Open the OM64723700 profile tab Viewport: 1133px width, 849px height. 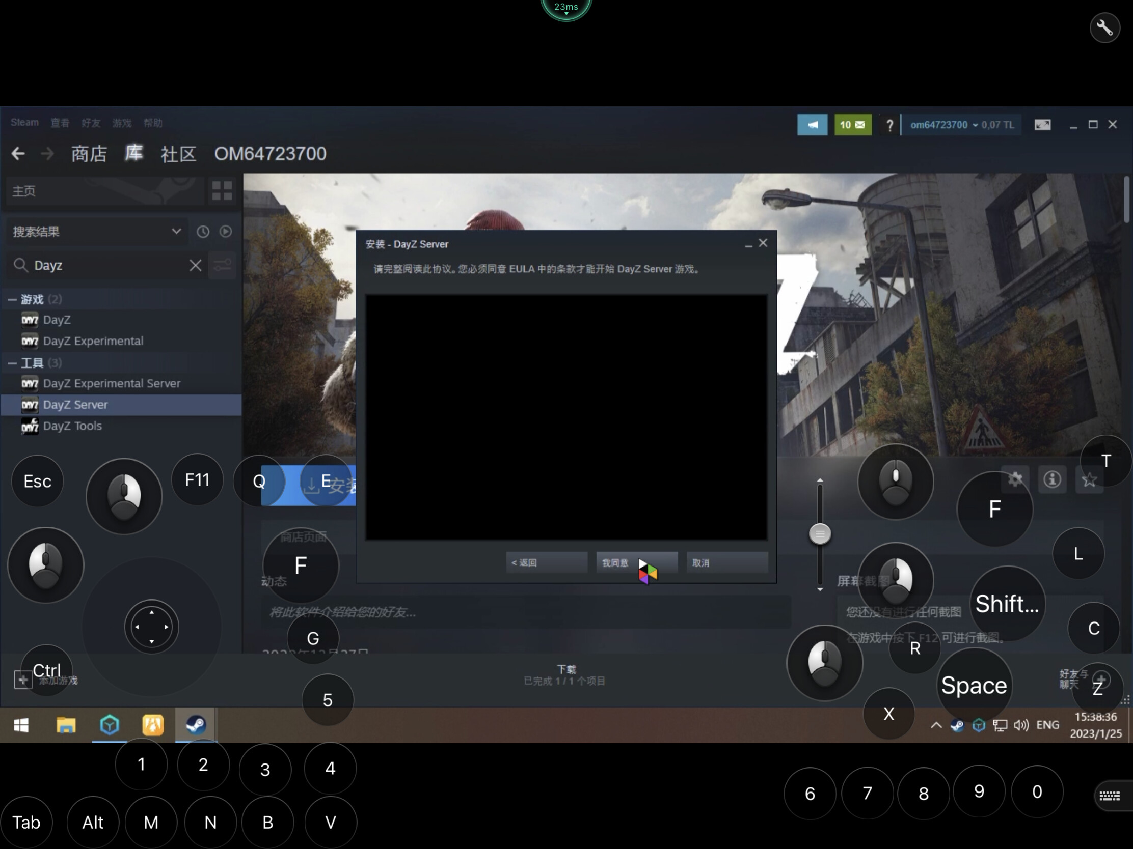[270, 154]
